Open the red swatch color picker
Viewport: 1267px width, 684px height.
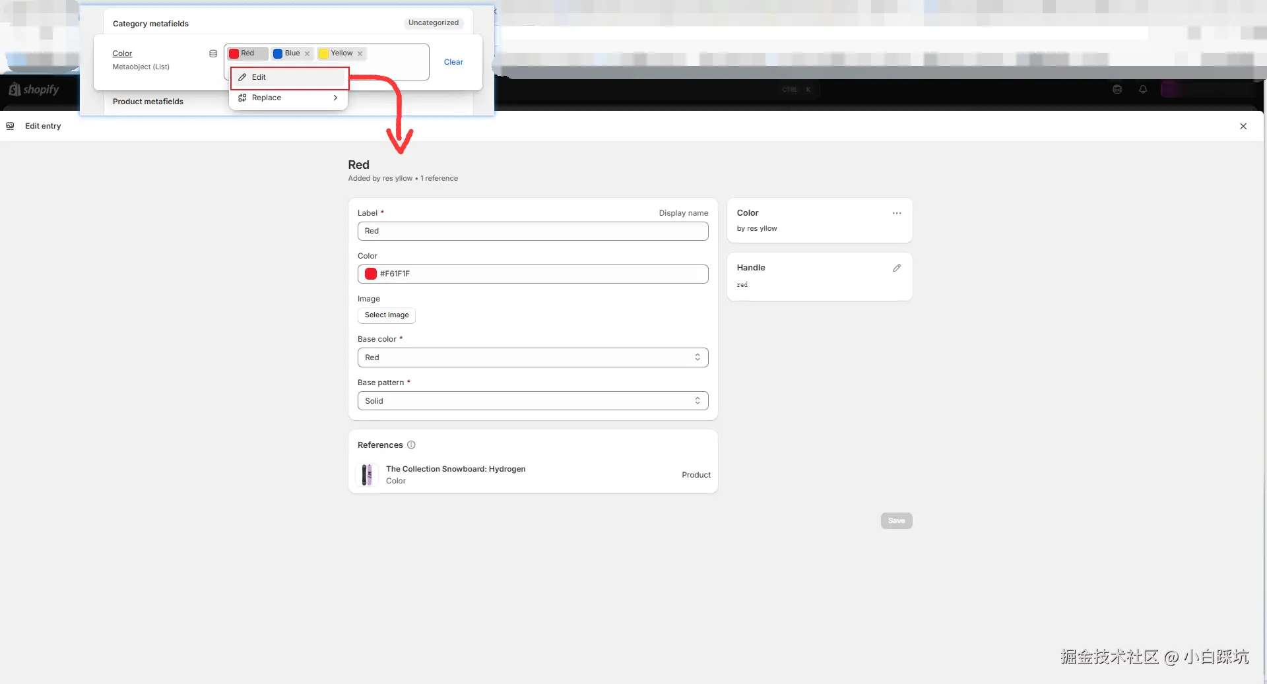(371, 274)
